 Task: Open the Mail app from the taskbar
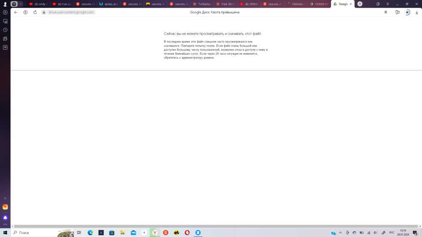click(x=133, y=232)
